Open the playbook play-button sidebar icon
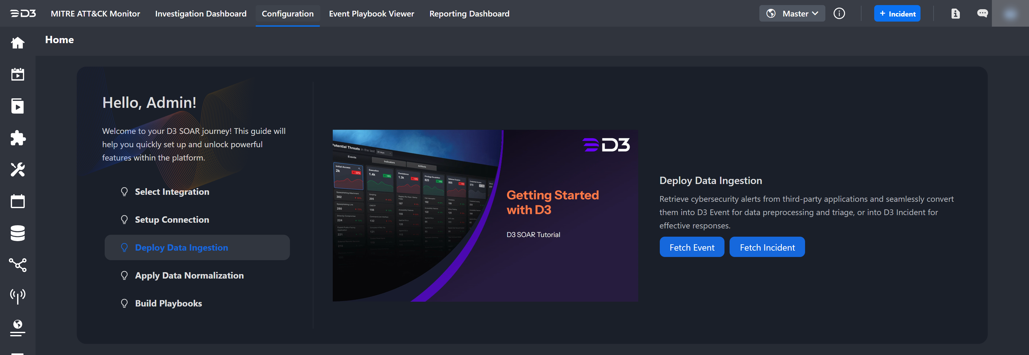The image size is (1029, 355). [x=17, y=106]
